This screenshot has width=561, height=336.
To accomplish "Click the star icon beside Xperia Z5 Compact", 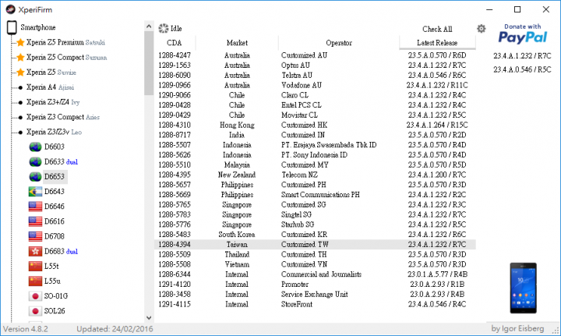I will pyautogui.click(x=21, y=57).
